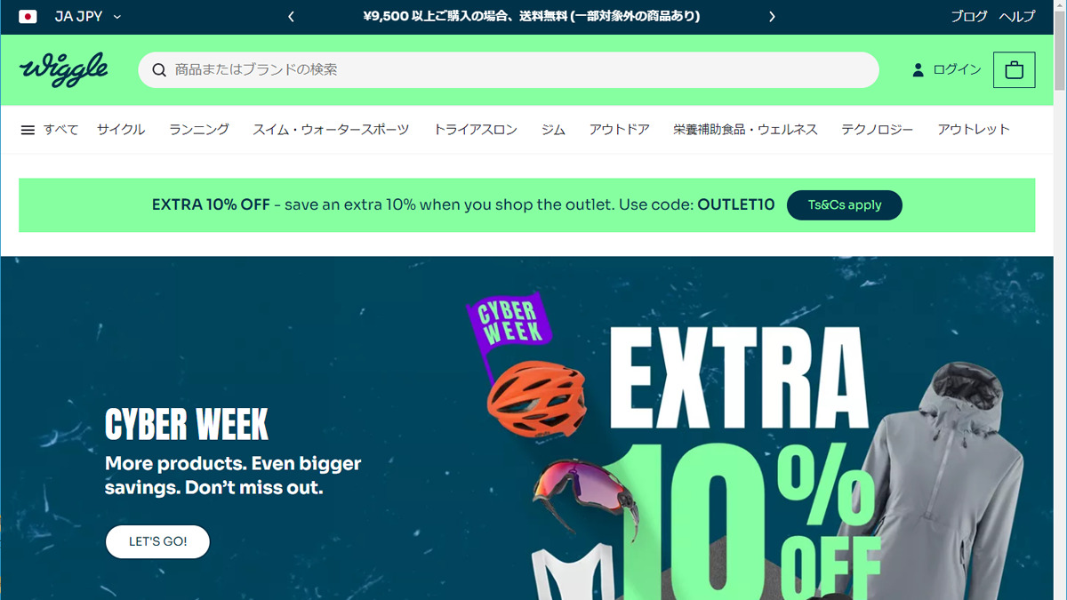Open the ランニング category menu
Viewport: 1067px width, 600px height.
click(199, 130)
